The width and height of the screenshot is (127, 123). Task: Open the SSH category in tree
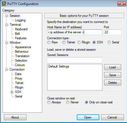coord(18,92)
